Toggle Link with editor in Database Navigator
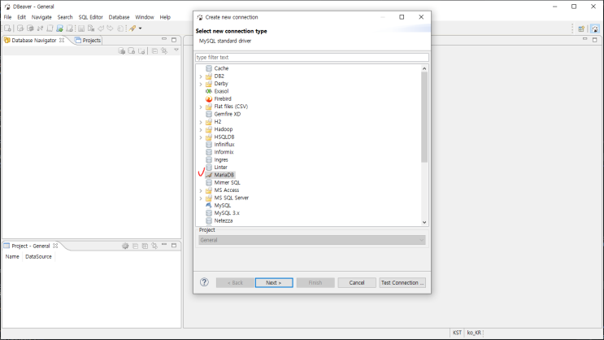The image size is (604, 340). click(x=164, y=51)
